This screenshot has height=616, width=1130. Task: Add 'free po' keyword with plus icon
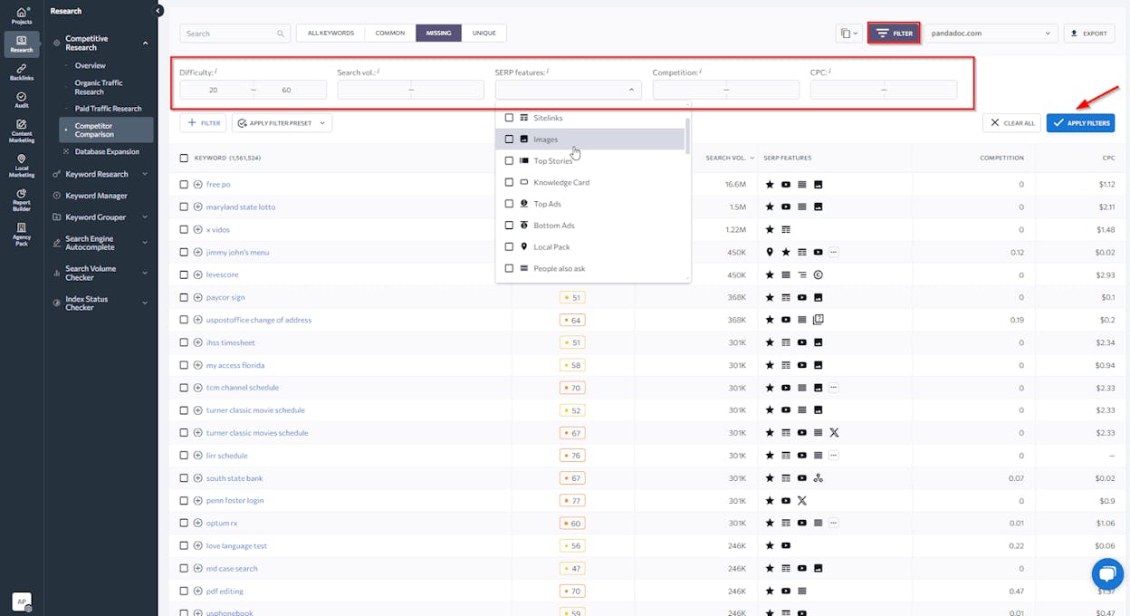click(x=197, y=184)
